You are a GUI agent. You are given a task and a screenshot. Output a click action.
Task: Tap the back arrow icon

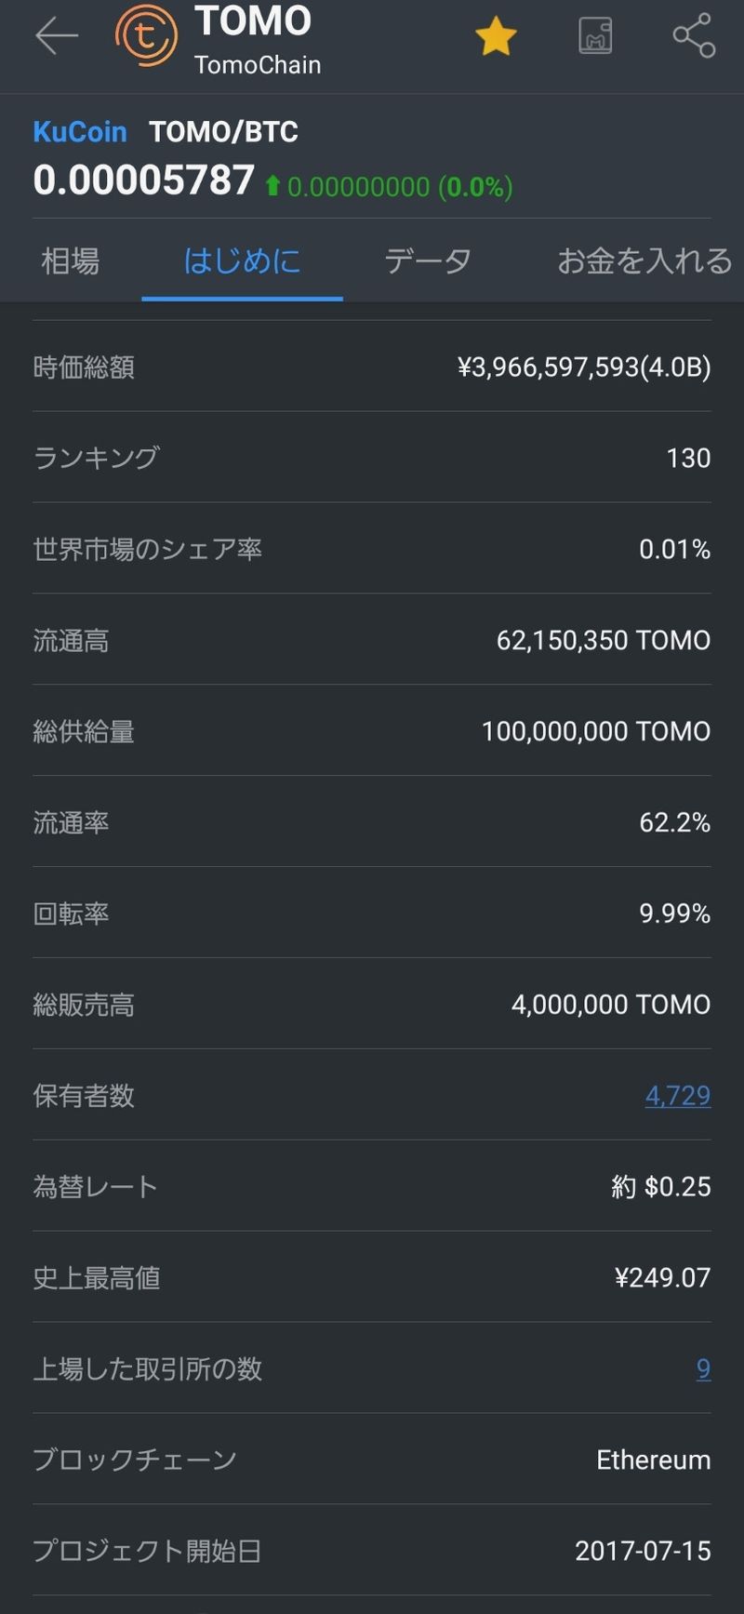(x=56, y=36)
